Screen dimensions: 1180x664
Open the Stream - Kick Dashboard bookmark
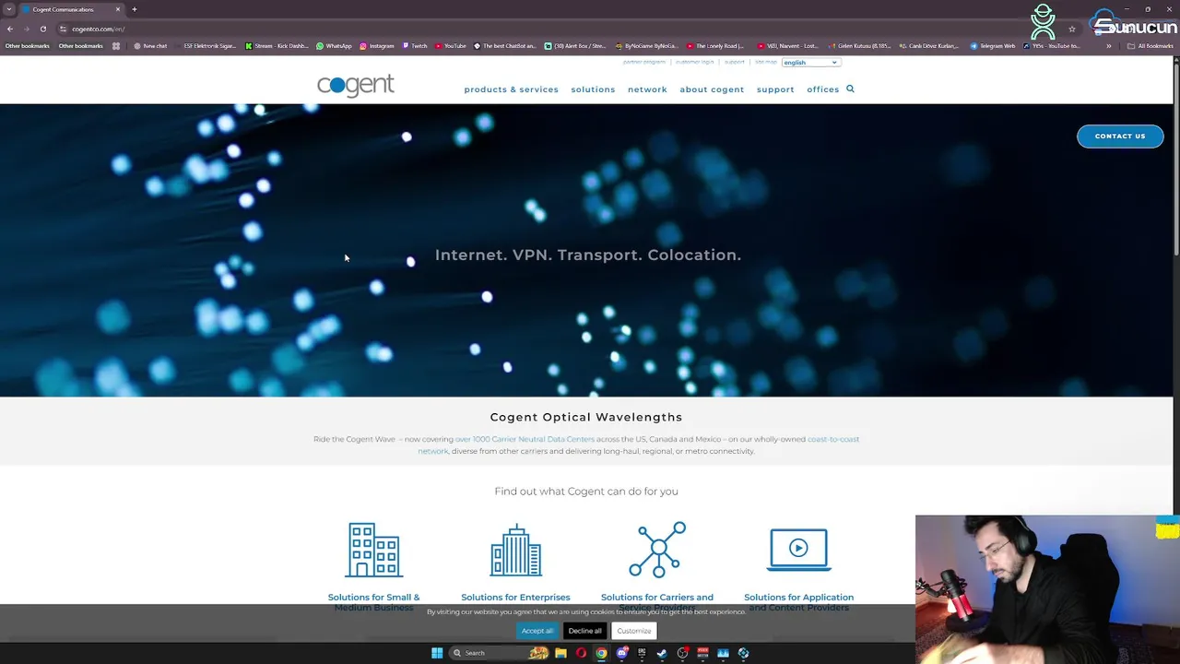tap(277, 46)
